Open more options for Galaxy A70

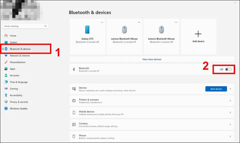click(102, 22)
